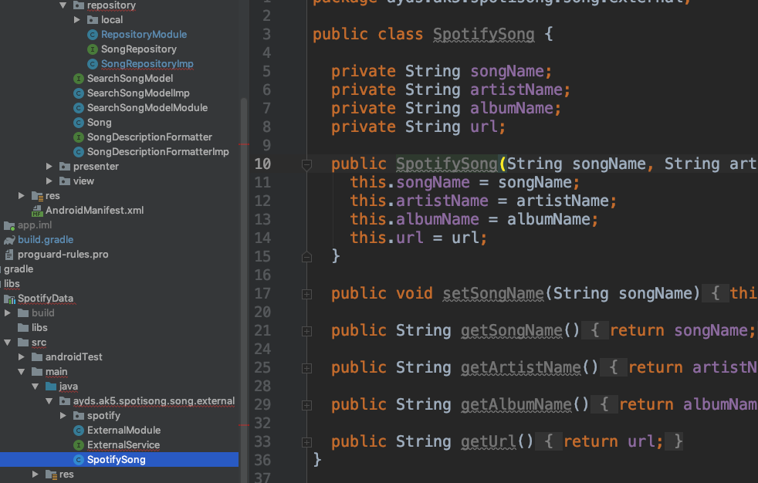Screen dimensions: 758x483
Task: Click the build.gradle elephant icon
Action: 9,240
